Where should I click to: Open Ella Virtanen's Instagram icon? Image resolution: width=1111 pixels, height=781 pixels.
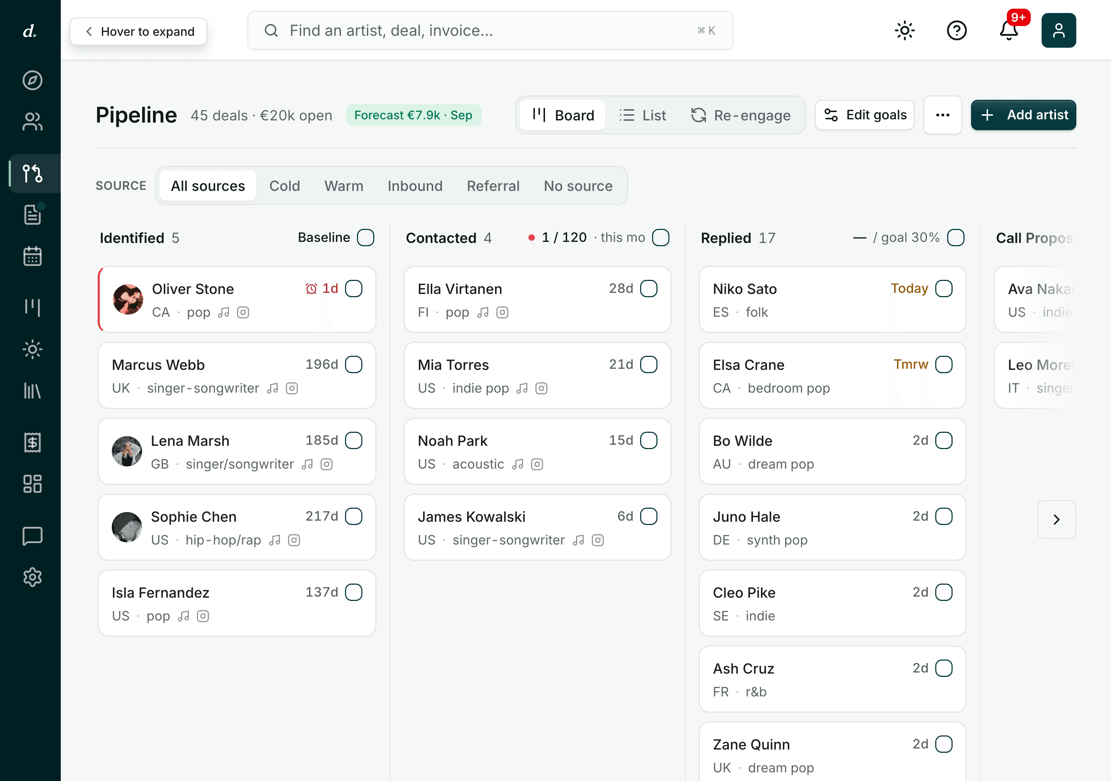502,313
